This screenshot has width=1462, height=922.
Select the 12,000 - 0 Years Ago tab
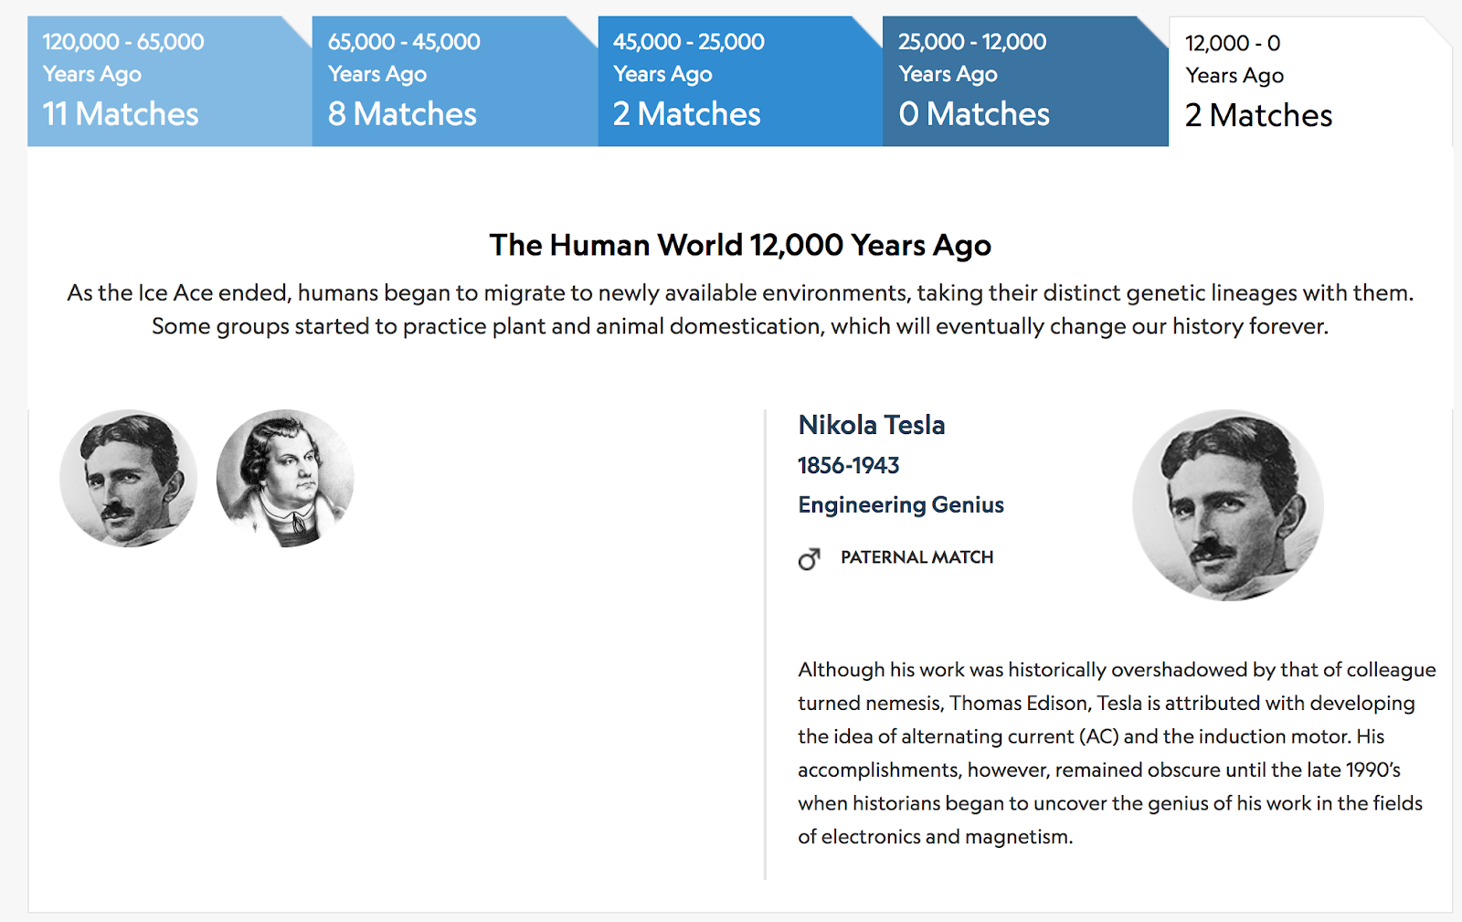[1308, 80]
